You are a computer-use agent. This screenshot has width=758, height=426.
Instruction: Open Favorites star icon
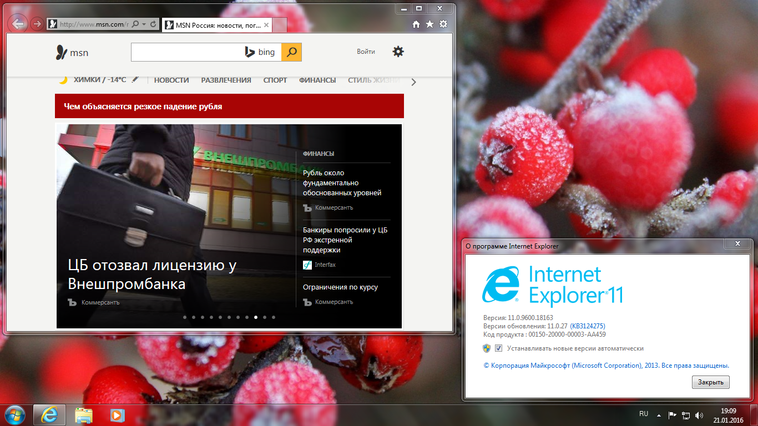429,24
